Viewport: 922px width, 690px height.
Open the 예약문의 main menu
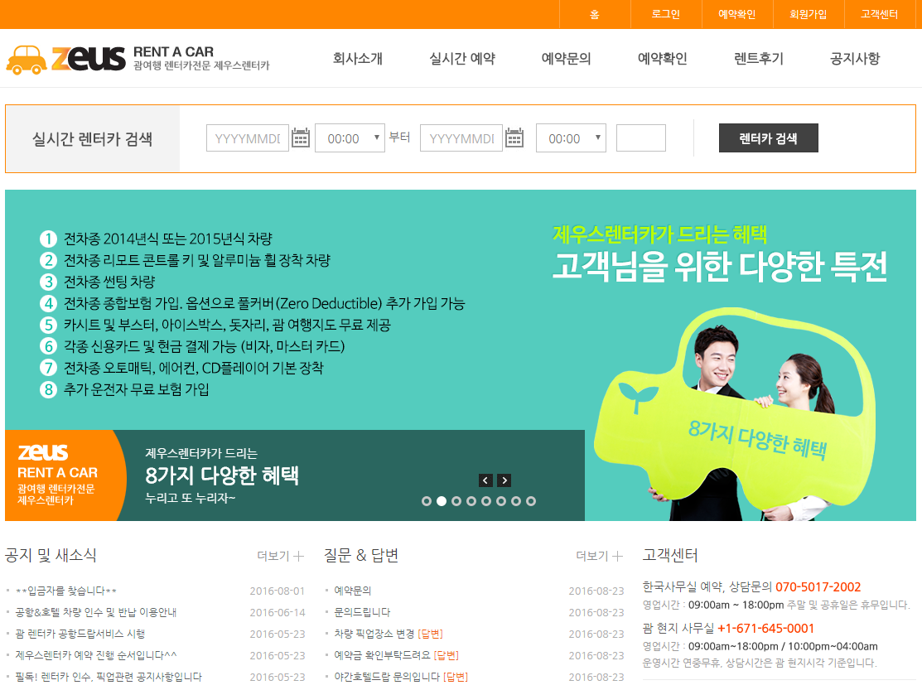[x=567, y=58]
